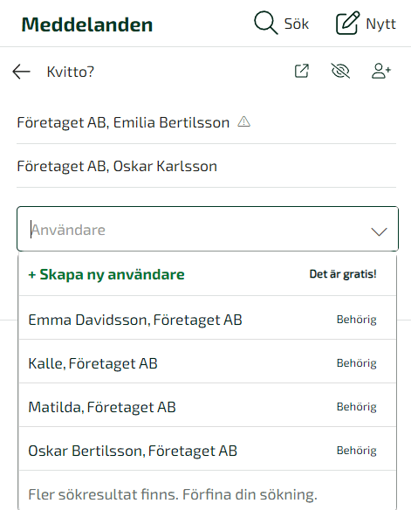Focus the Användare search field
The width and height of the screenshot is (411, 510).
coord(208,229)
